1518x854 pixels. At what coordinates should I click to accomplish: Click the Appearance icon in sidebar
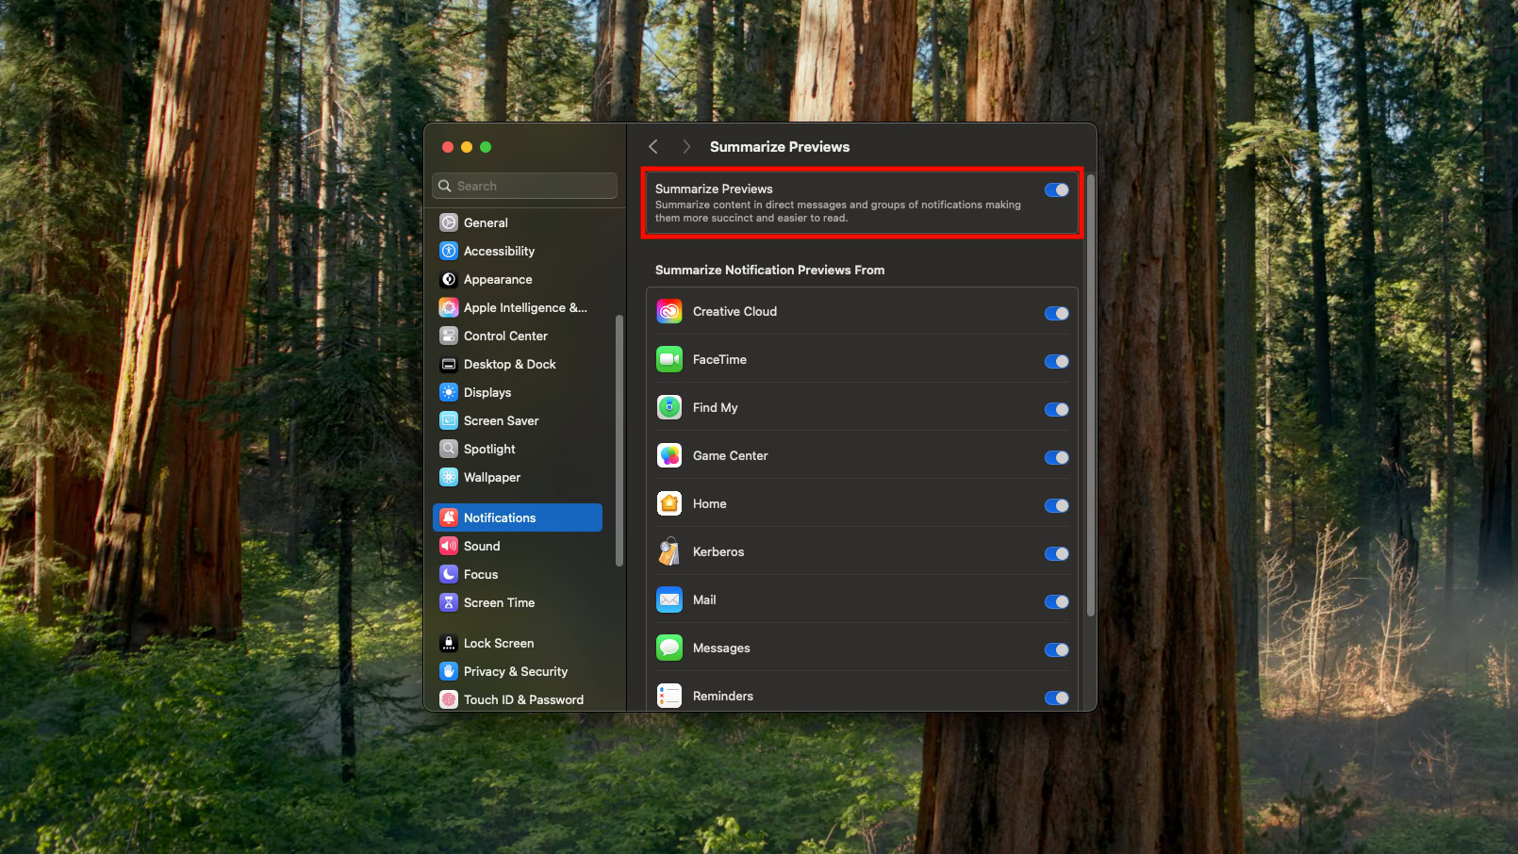449,279
